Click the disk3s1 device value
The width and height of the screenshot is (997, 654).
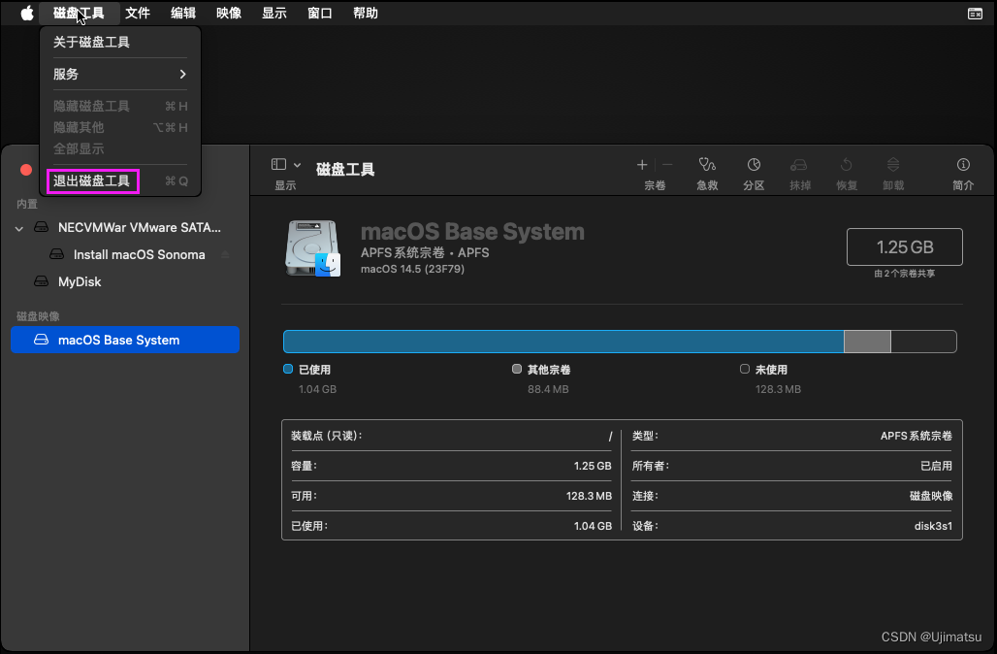[x=933, y=526]
